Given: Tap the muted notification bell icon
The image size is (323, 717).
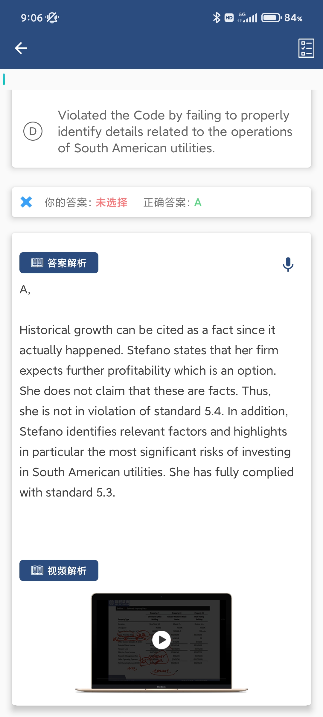Looking at the screenshot, I should coord(52,18).
